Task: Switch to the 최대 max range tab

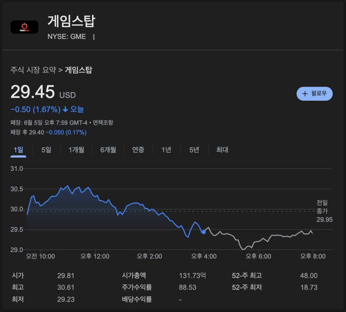Action: [x=222, y=150]
